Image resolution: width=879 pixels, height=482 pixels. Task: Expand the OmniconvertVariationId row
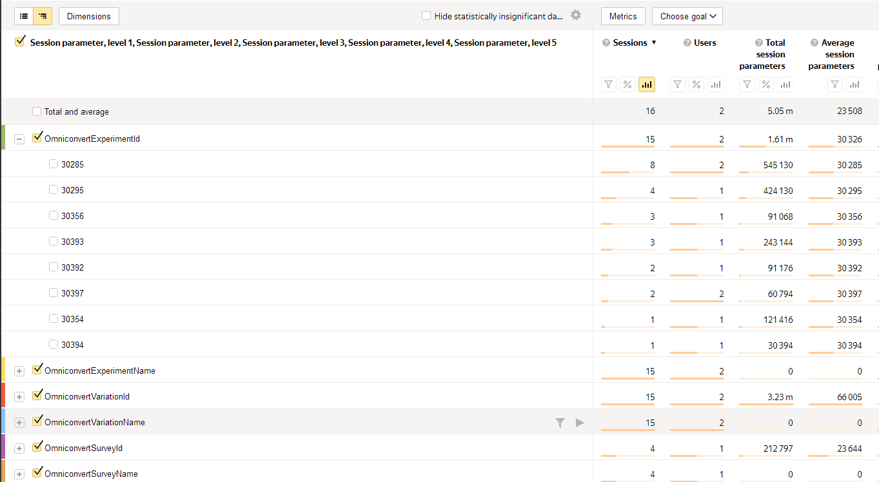(19, 397)
